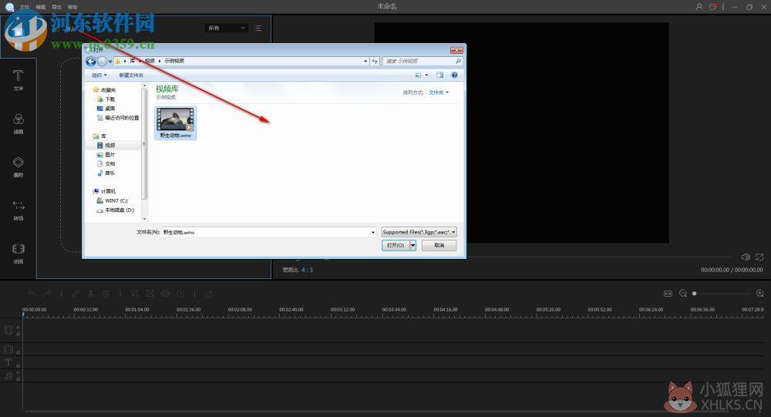Open the 编辑 edit menu
771x417 pixels.
41,7
